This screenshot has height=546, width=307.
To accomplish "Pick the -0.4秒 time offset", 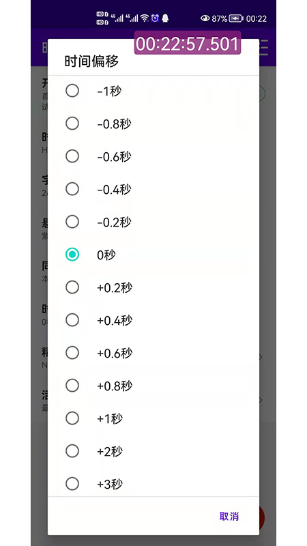I will pyautogui.click(x=153, y=190).
